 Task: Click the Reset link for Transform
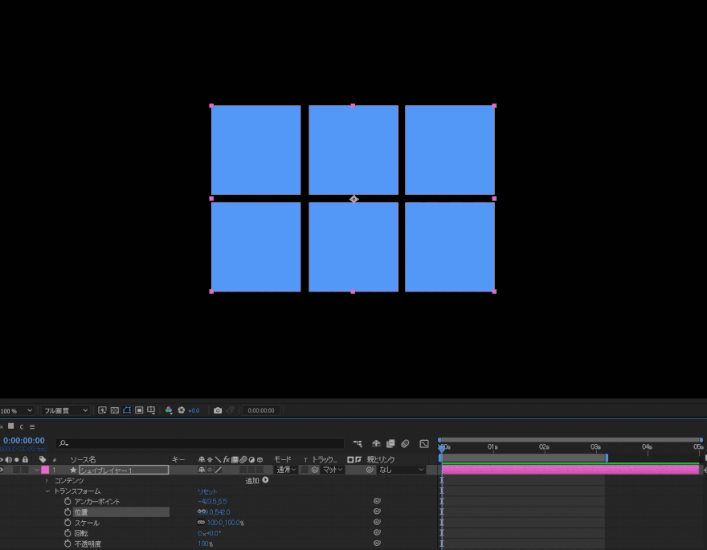click(207, 491)
